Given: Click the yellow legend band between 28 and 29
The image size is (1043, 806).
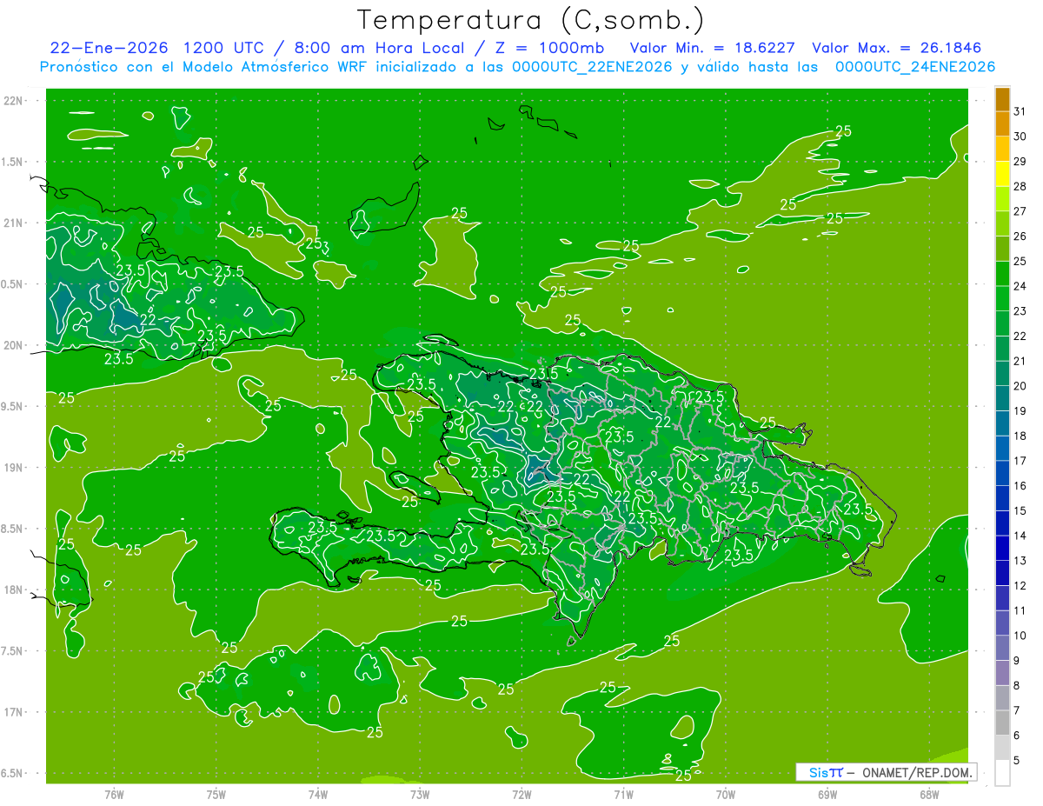Looking at the screenshot, I should [1002, 173].
